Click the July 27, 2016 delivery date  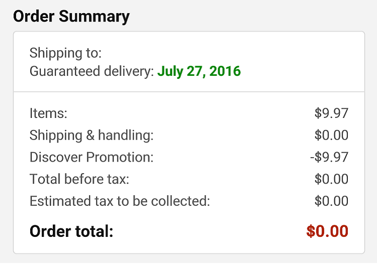tap(199, 71)
